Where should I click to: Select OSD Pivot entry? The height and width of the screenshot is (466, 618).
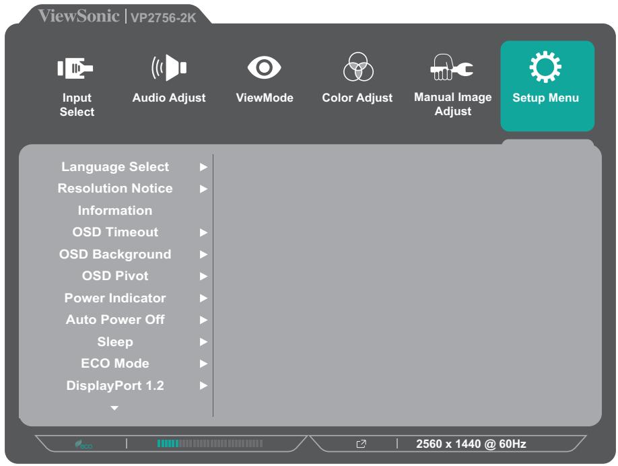(x=115, y=276)
